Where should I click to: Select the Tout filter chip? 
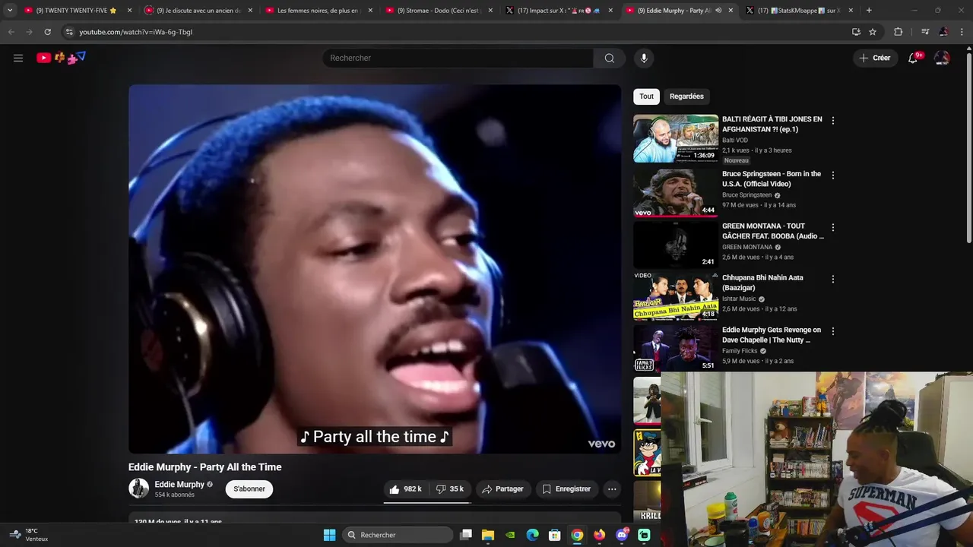[646, 96]
